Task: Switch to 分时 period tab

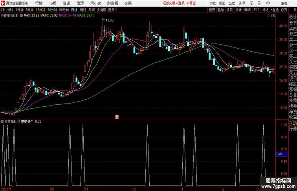Action: 10,10
